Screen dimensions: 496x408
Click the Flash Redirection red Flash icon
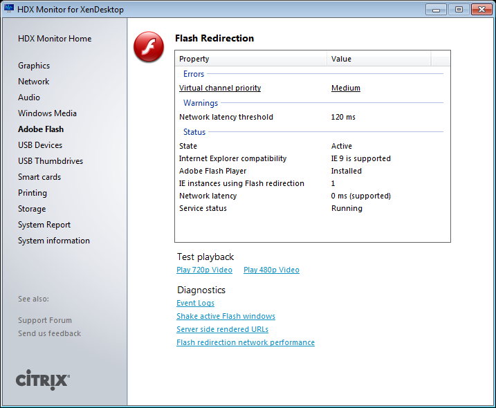tap(149, 47)
